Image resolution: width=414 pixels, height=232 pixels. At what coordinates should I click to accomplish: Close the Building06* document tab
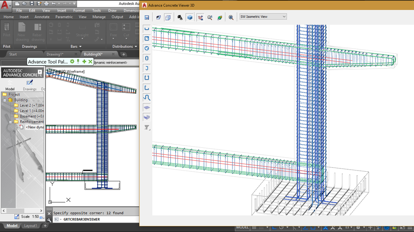point(113,54)
